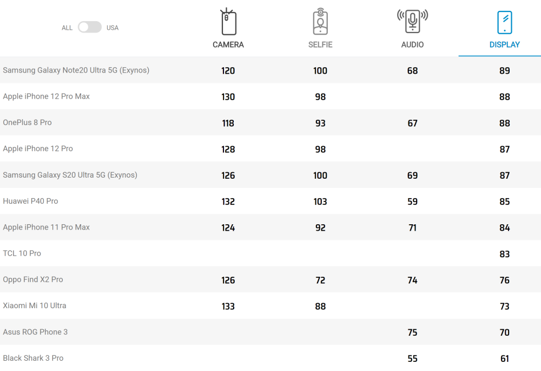Click the Selfie phone icon
This screenshot has width=541, height=371.
point(320,22)
